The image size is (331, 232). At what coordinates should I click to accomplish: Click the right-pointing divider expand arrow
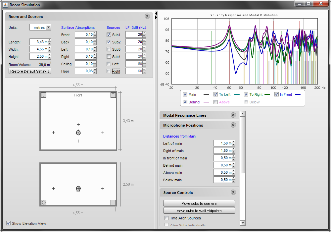156,17
